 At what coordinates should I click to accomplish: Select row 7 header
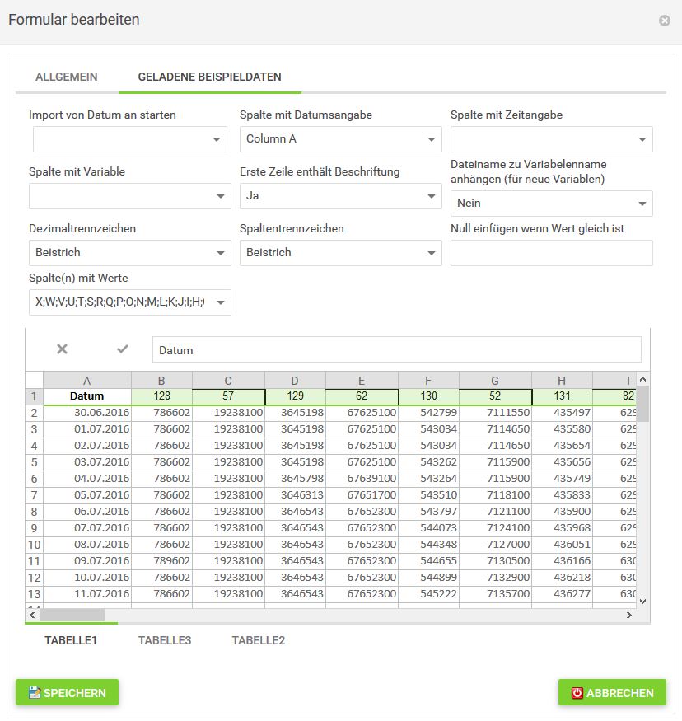click(x=34, y=495)
